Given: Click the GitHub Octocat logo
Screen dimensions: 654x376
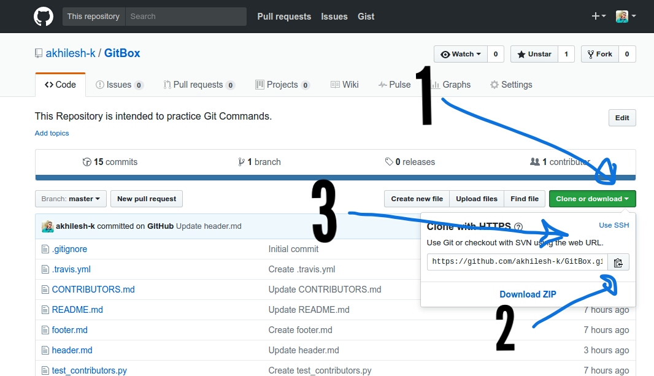Looking at the screenshot, I should pos(44,17).
